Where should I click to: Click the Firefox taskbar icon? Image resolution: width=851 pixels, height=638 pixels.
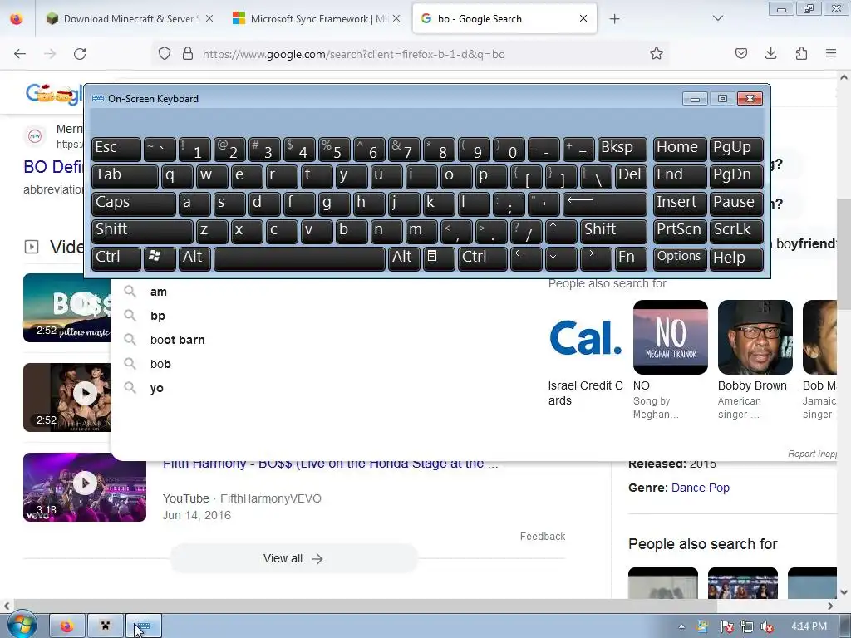click(x=67, y=626)
